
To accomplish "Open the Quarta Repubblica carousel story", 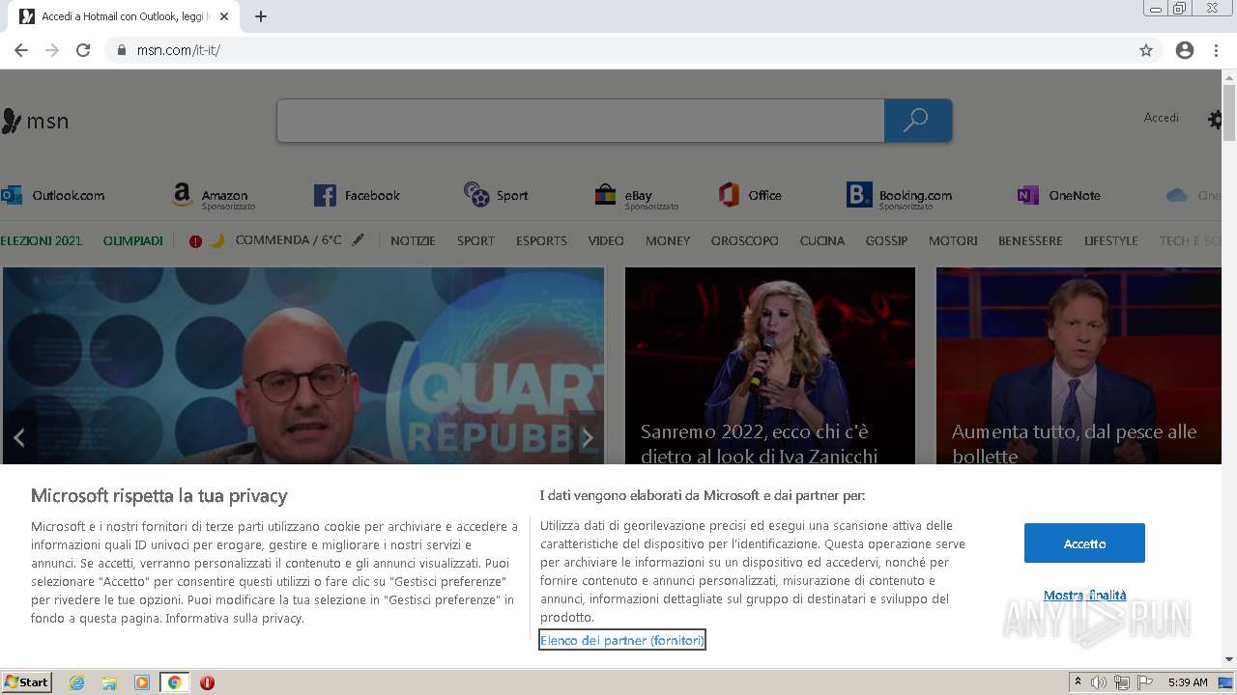I will pyautogui.click(x=303, y=366).
